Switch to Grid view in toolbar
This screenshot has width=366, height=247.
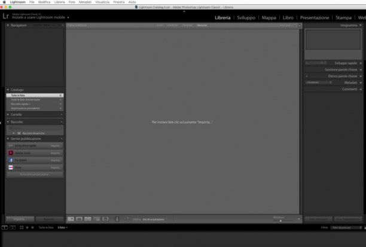(71, 219)
